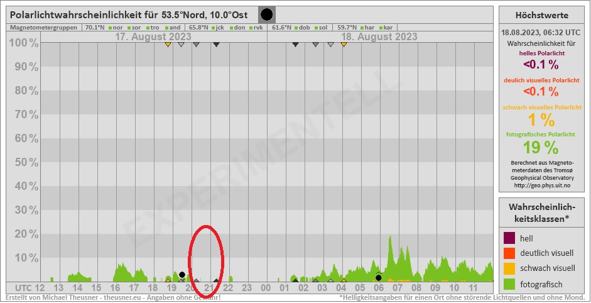Viewport: 591px width, 303px height.
Task: Select the 'dob' station green indicator
Action: point(296,28)
